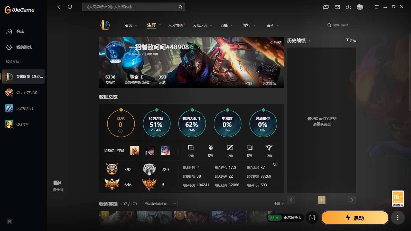Viewport: 411px width, 231px height.
Task: Click the top lane position icon
Action: [x=191, y=148]
